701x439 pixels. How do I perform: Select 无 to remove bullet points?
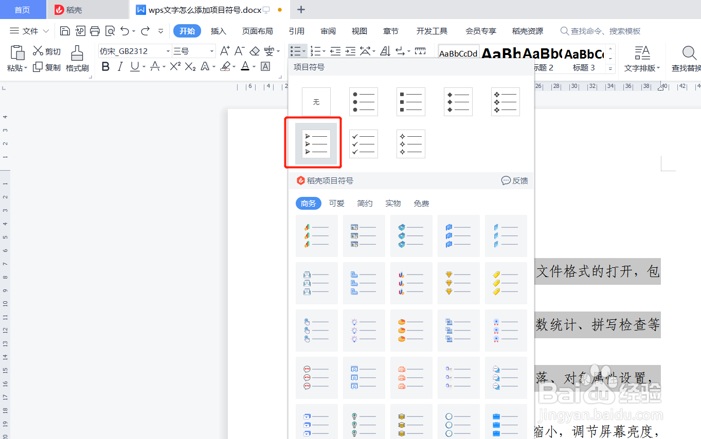(x=316, y=101)
